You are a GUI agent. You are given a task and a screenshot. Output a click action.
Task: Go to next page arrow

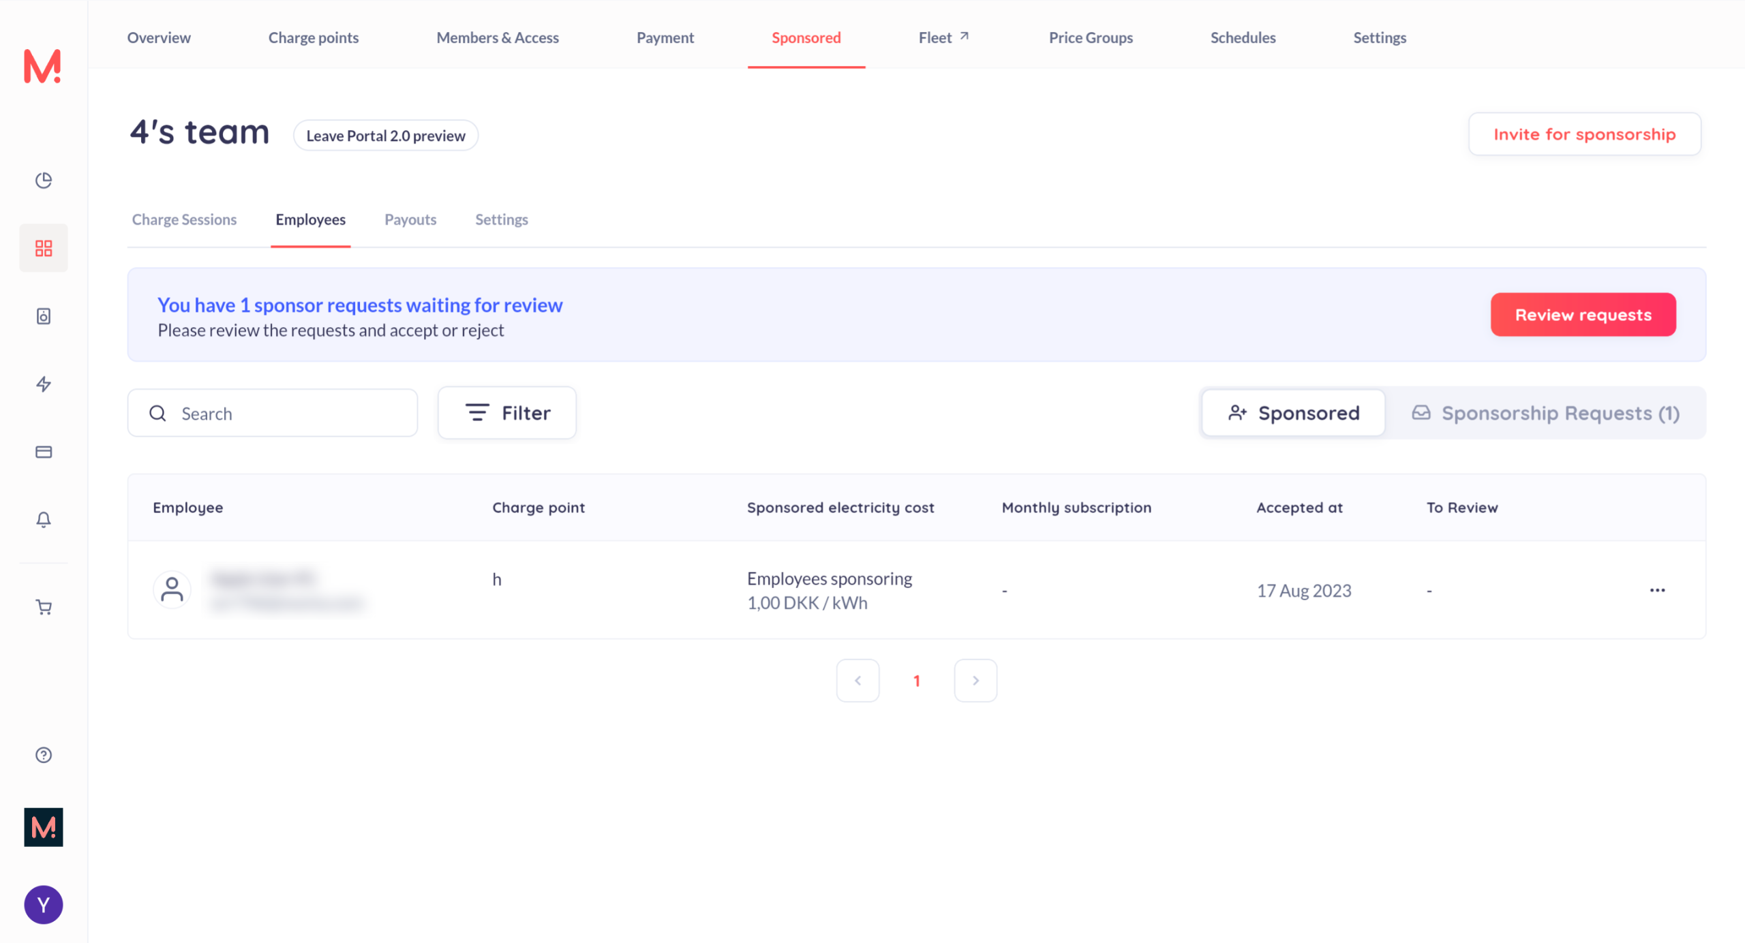pyautogui.click(x=975, y=681)
